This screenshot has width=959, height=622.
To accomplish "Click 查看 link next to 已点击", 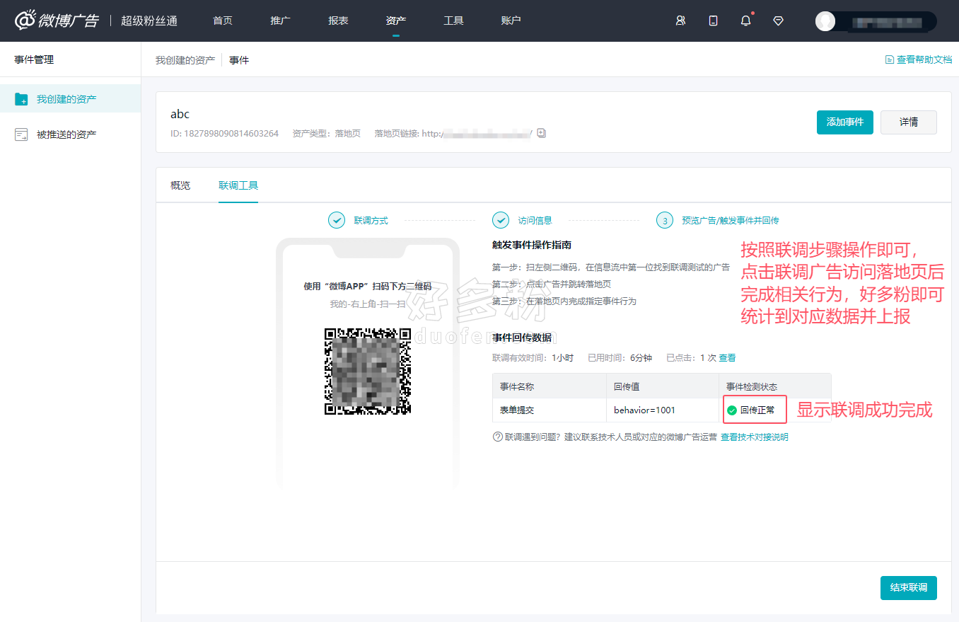I will pos(727,358).
